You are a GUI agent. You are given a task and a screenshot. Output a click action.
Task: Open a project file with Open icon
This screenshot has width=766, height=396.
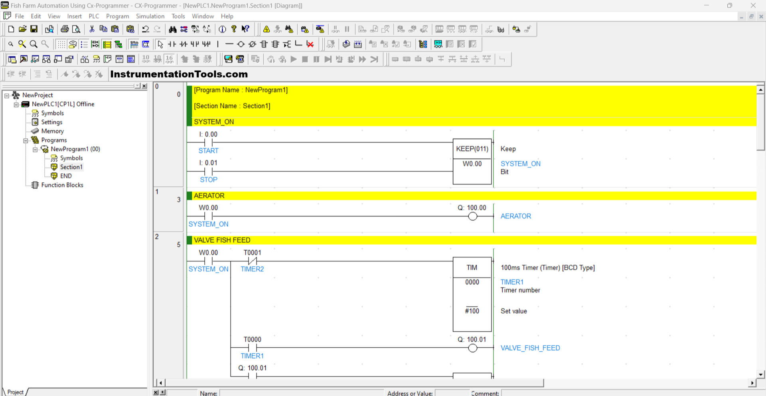(23, 29)
